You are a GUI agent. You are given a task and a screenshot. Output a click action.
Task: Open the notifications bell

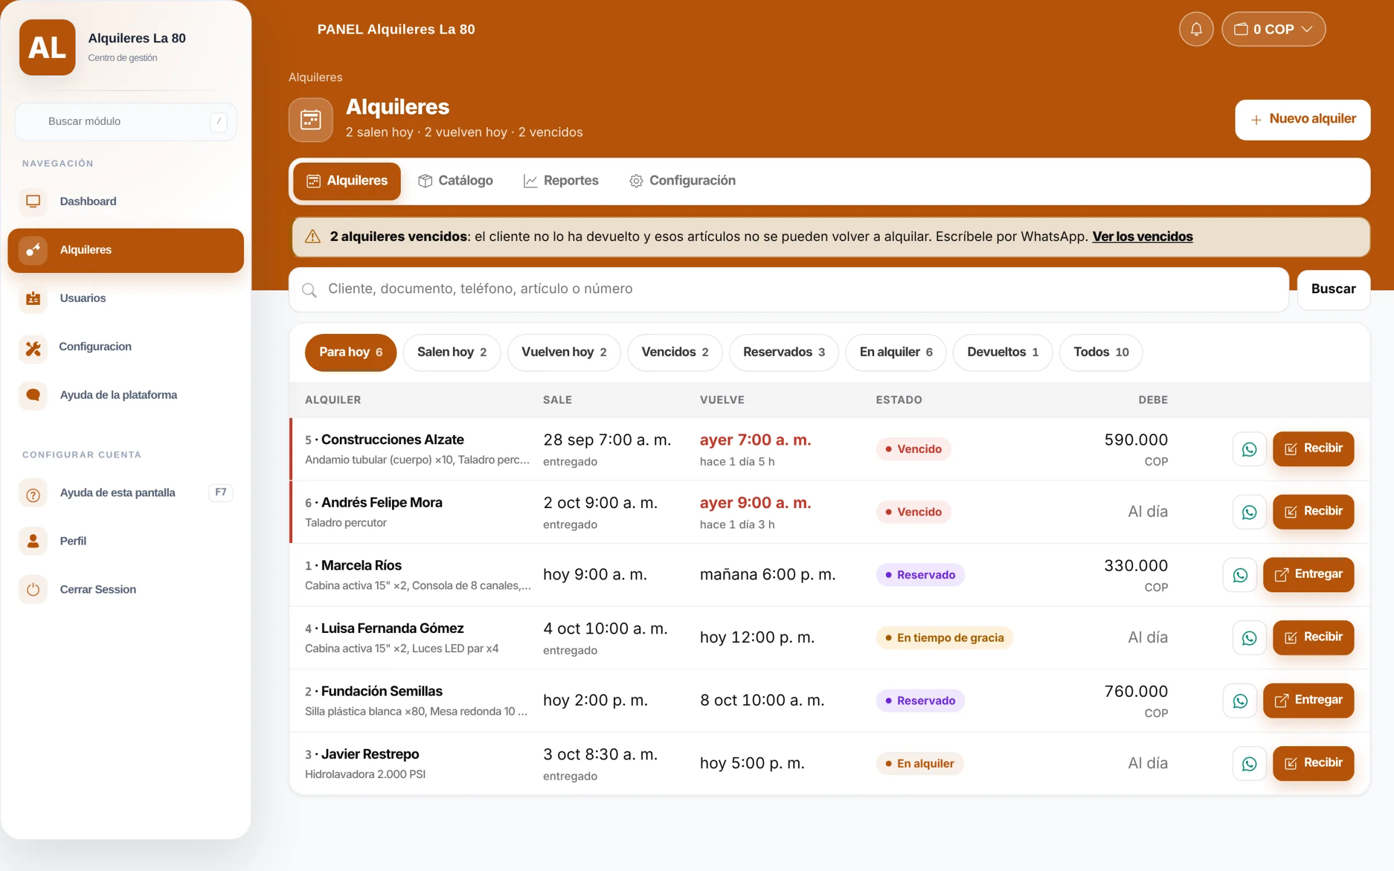coord(1196,29)
